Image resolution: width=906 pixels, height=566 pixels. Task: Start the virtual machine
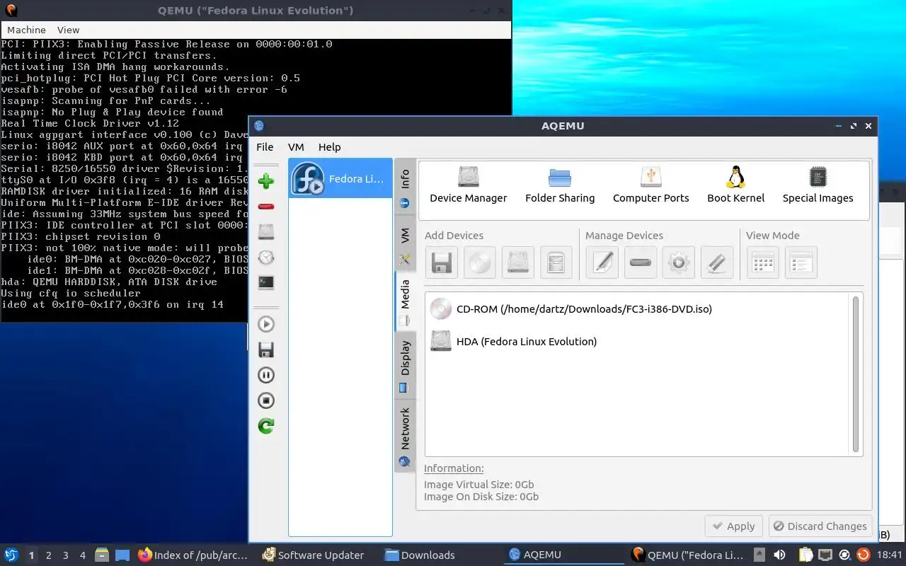click(266, 324)
